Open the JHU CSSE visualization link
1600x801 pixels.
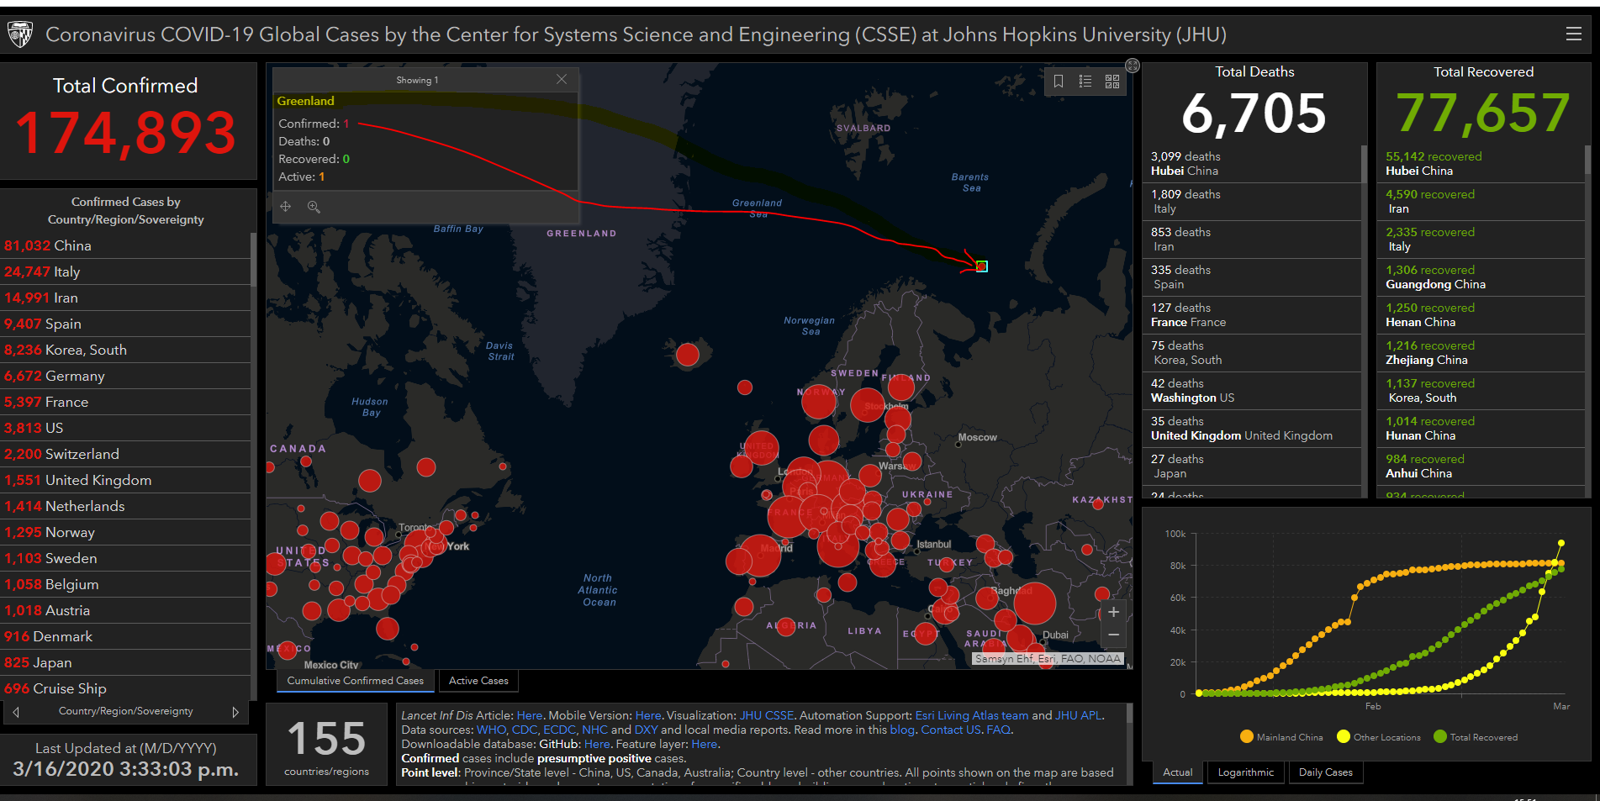766,715
